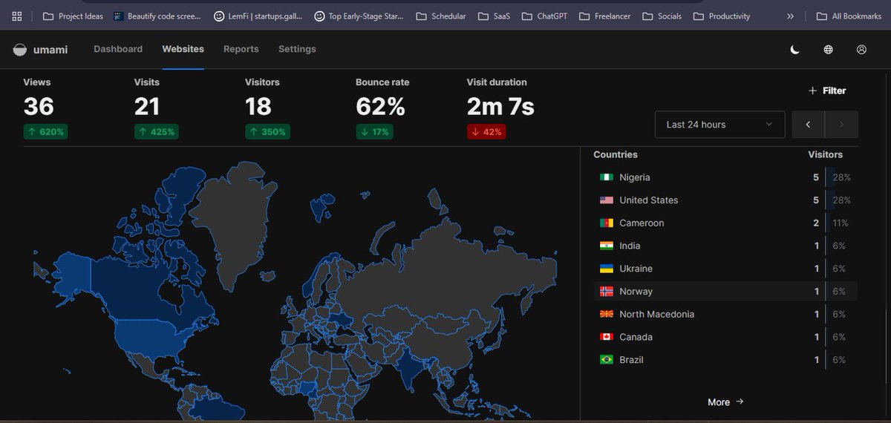
Task: Click the Nigeria flag icon
Action: [x=606, y=177]
